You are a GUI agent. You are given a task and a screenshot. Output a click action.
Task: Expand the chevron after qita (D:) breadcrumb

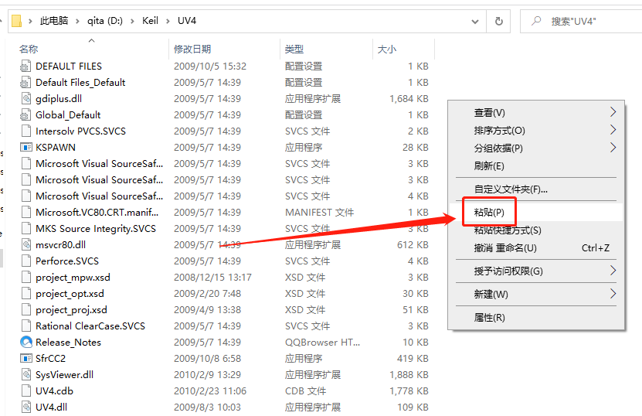(x=132, y=21)
